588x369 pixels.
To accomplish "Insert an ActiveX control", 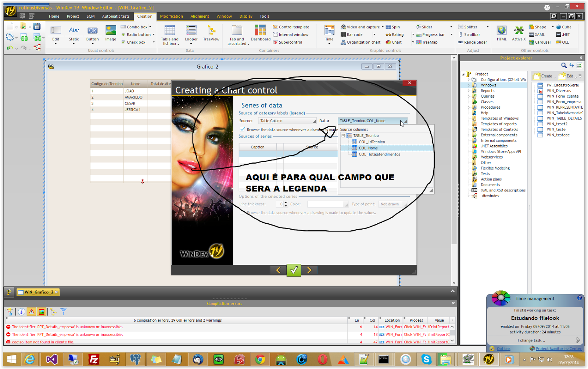I will pyautogui.click(x=519, y=33).
